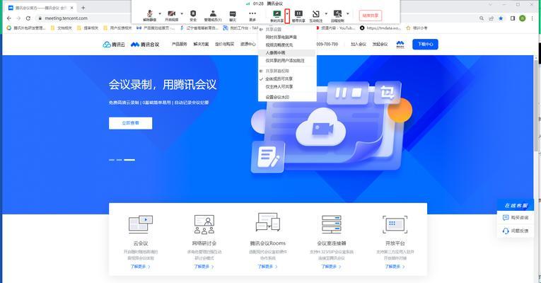The height and width of the screenshot is (283, 541).
Task: Click the Tencent Cloud logo
Action: click(114, 45)
